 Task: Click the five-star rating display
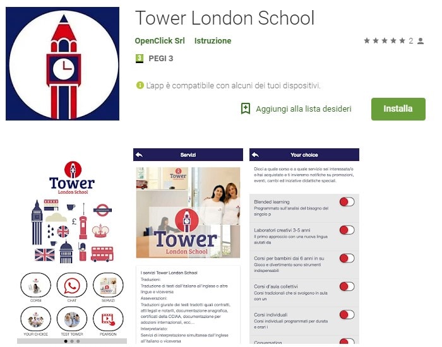pyautogui.click(x=385, y=41)
